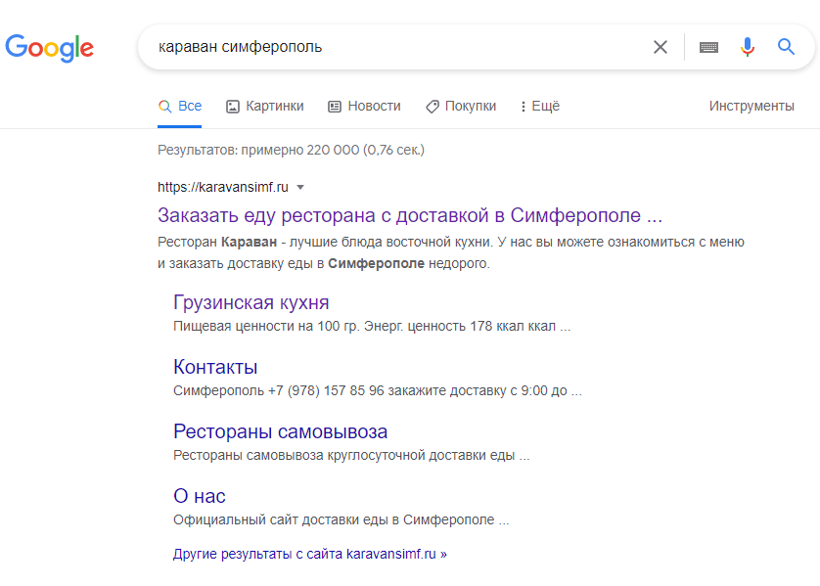Start voice search with microphone icon
The image size is (820, 586).
click(x=748, y=47)
